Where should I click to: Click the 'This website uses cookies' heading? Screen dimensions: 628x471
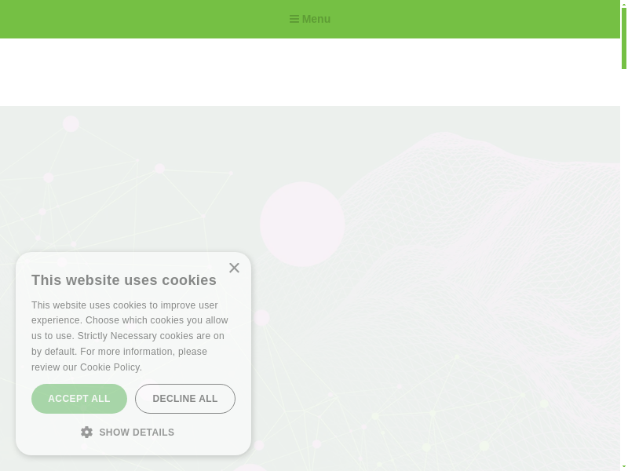[x=124, y=280]
